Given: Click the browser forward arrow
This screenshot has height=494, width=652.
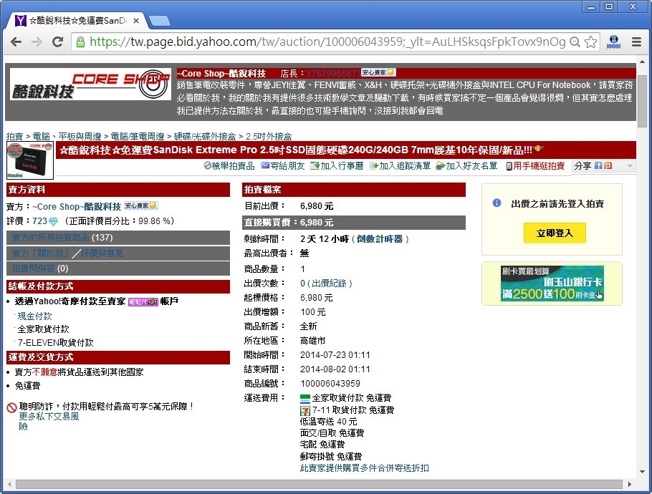Looking at the screenshot, I should coord(37,42).
